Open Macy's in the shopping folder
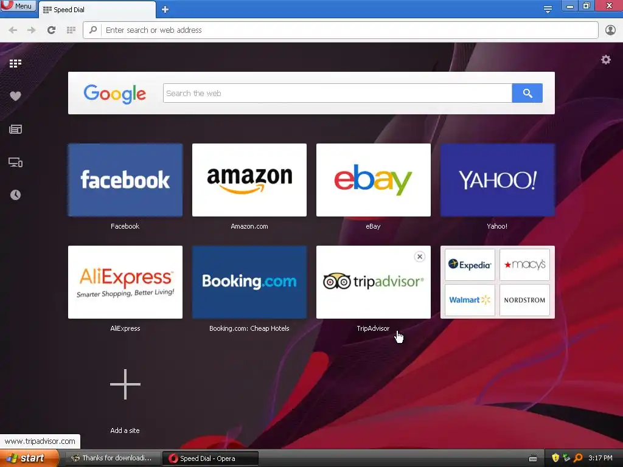The image size is (623, 467). [x=524, y=265]
